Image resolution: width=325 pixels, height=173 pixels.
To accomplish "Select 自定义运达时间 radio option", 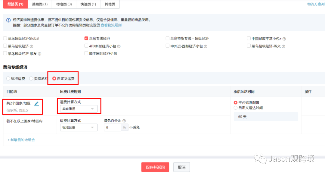I will 235,108.
